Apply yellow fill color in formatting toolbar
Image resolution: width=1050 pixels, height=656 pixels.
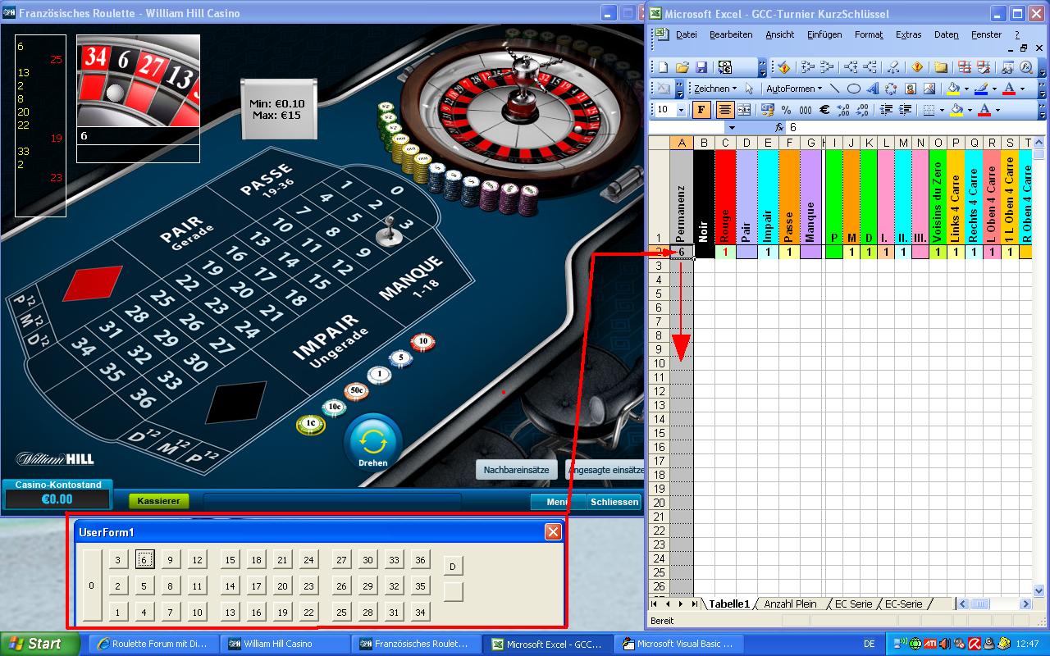[956, 110]
